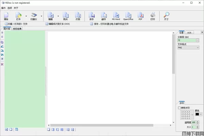The height and width of the screenshot is (136, 204).
Task: Click the check-all icon below the gallery
Action: 6,130
